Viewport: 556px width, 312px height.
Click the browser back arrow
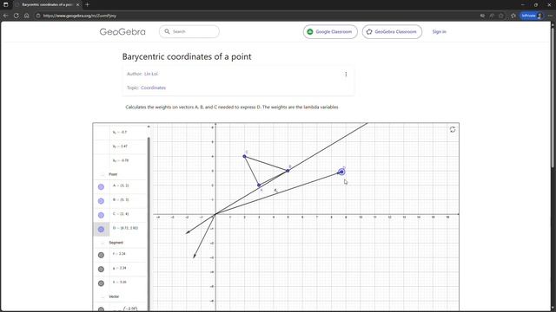pyautogui.click(x=5, y=16)
